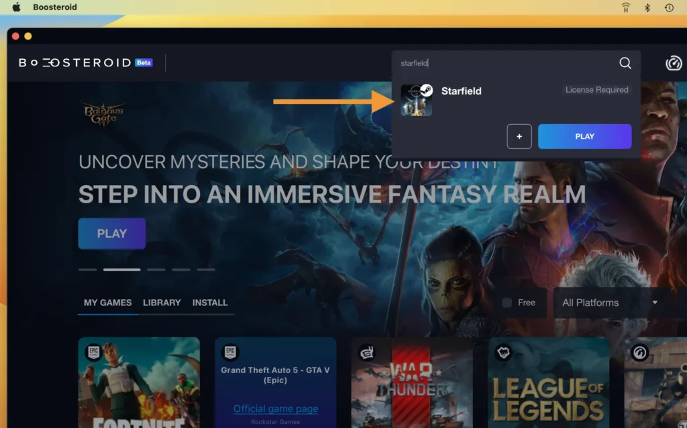This screenshot has height=428, width=687.
Task: Add Starfield with the plus button
Action: pyautogui.click(x=519, y=136)
